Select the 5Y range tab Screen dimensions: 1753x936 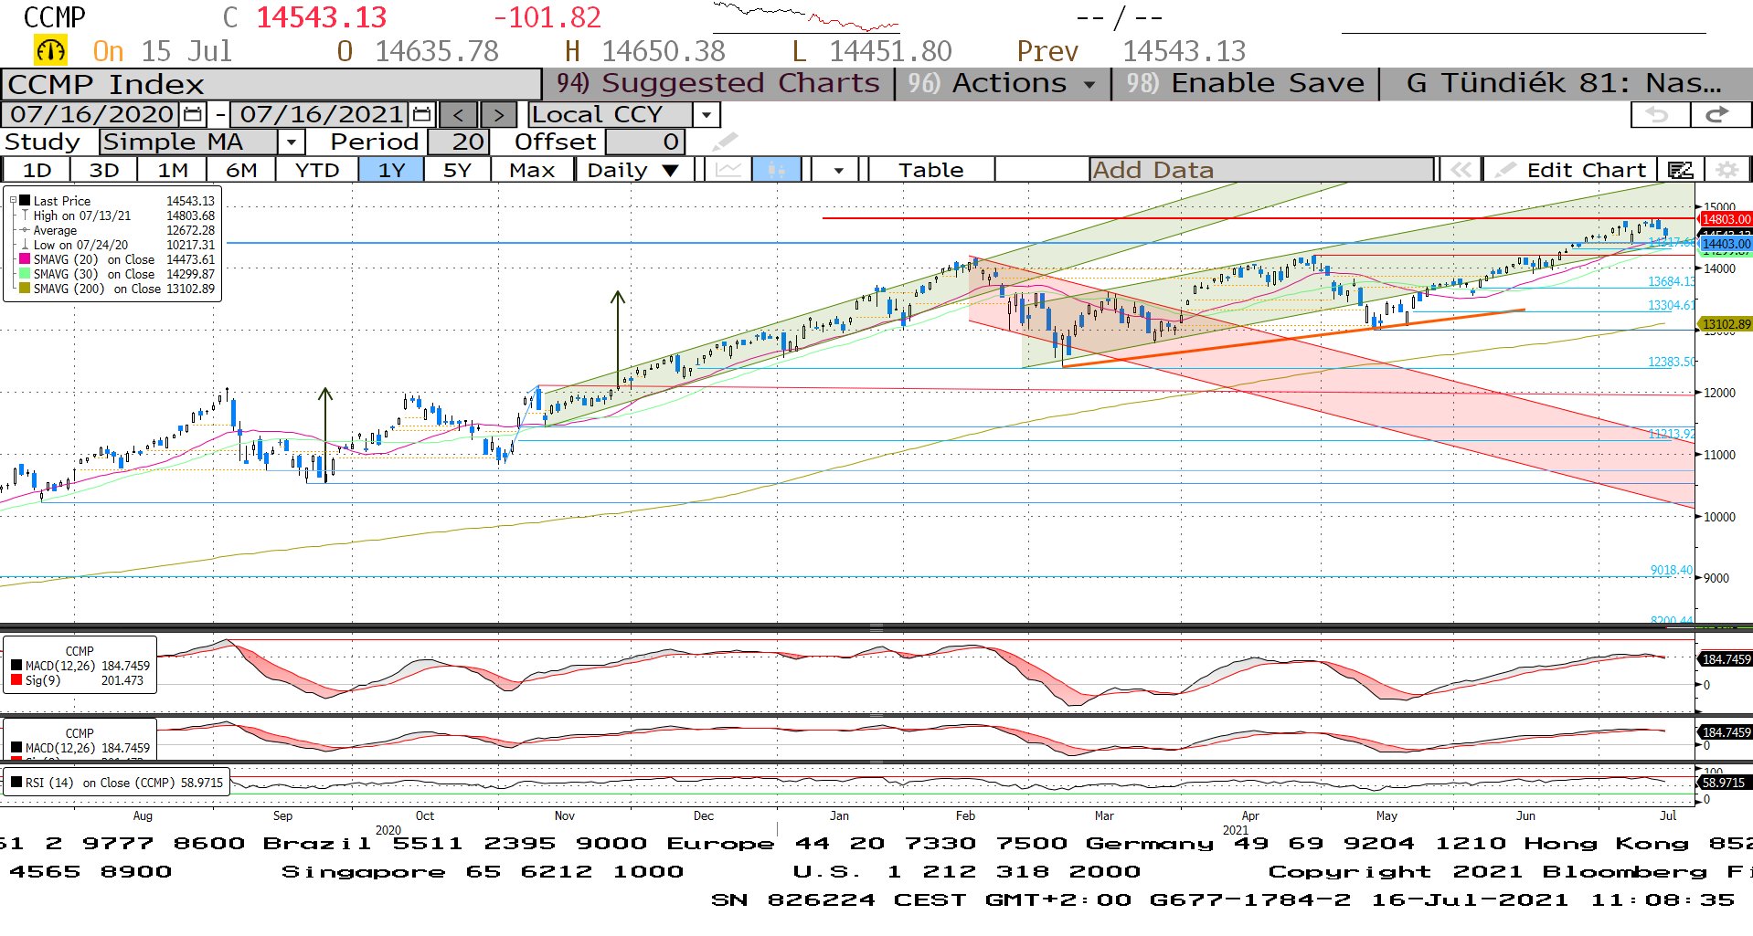click(457, 170)
